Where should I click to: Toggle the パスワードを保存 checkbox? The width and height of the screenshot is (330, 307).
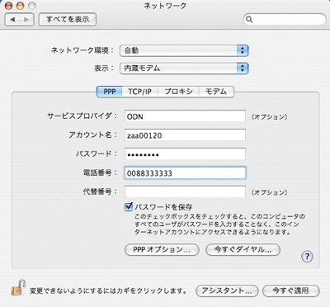[x=129, y=206]
